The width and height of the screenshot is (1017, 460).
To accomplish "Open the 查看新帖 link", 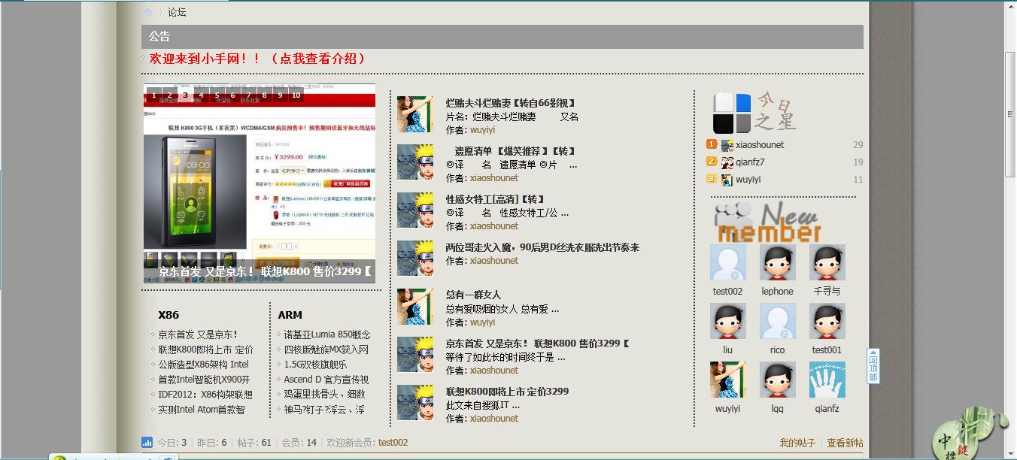I will (845, 443).
